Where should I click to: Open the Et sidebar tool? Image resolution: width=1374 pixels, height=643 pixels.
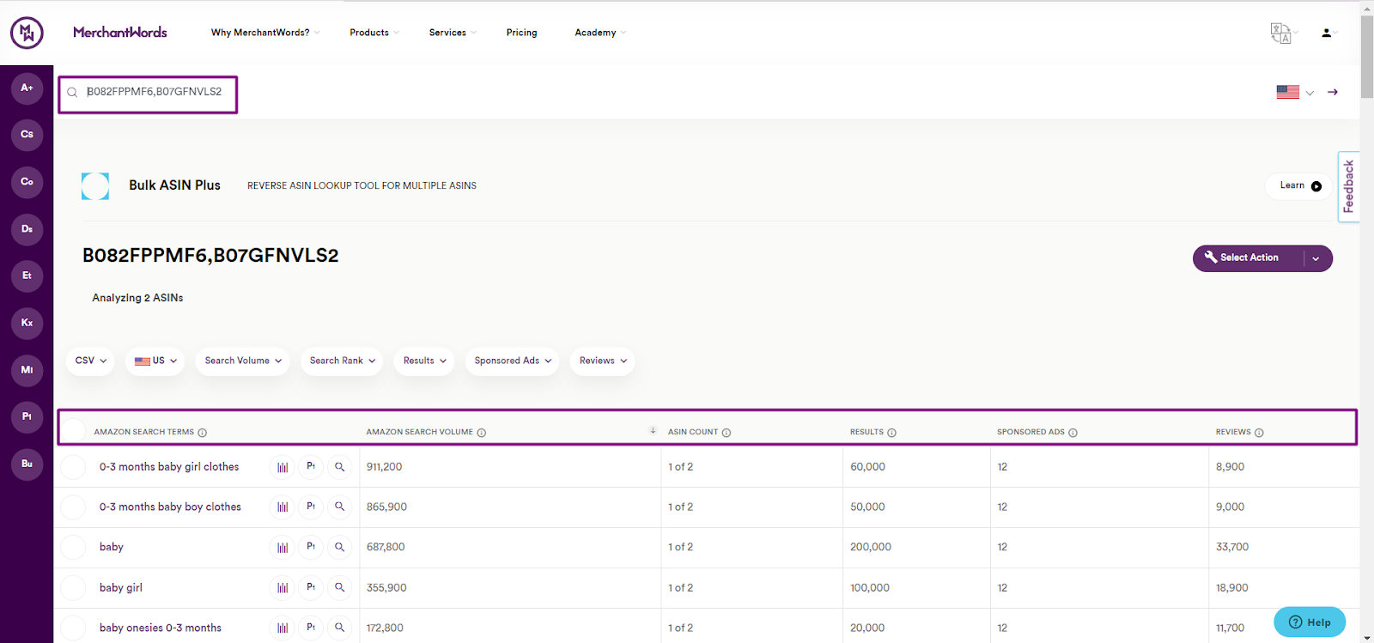[x=27, y=276]
